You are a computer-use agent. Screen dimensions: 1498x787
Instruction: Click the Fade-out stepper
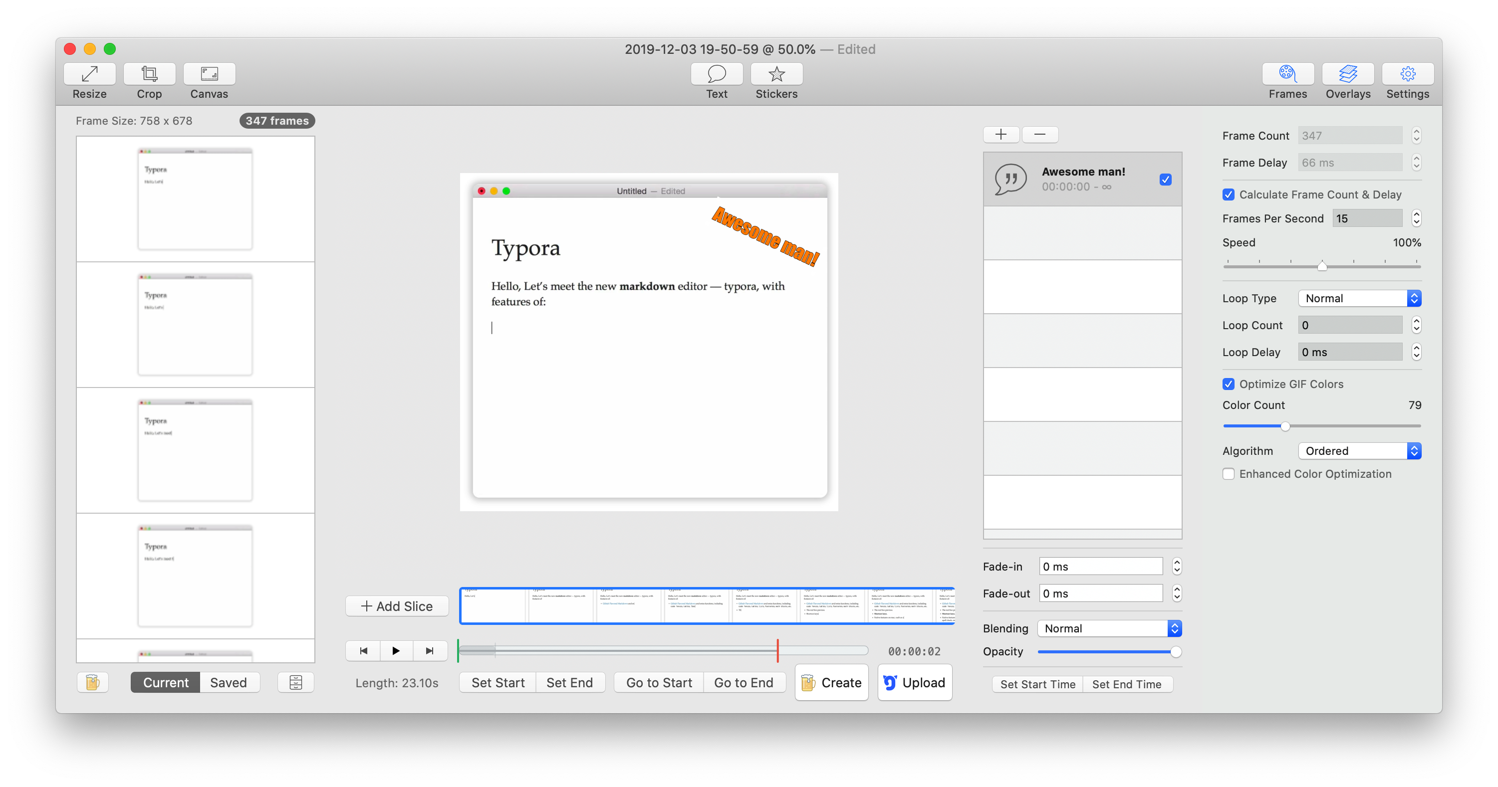(1177, 593)
